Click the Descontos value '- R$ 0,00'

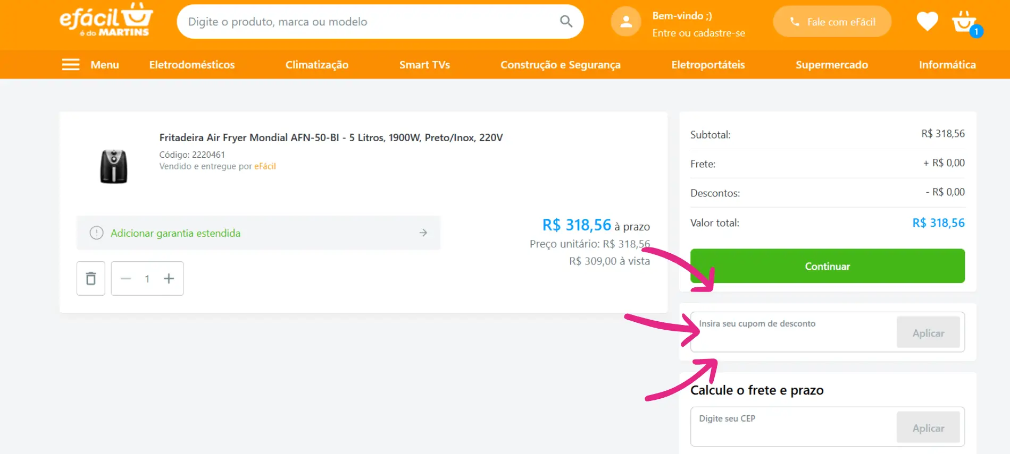(945, 192)
